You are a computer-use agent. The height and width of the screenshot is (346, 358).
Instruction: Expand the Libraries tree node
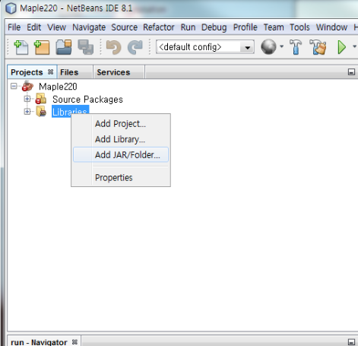tap(27, 112)
